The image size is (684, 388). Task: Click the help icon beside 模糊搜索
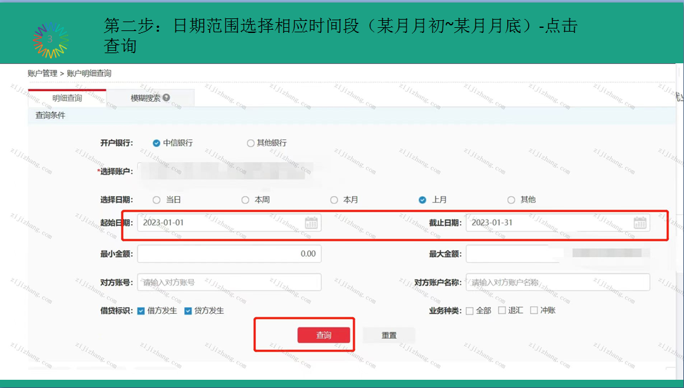[x=167, y=98]
